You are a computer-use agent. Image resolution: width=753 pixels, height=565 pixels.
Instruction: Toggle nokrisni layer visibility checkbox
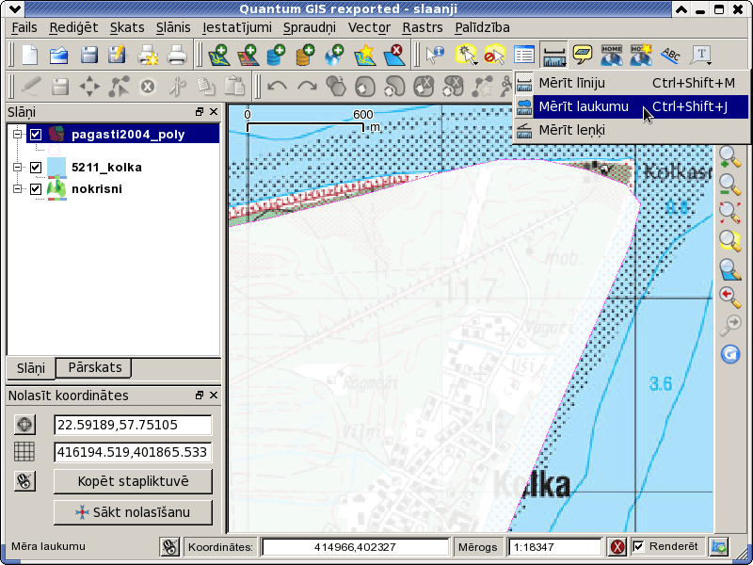(36, 189)
